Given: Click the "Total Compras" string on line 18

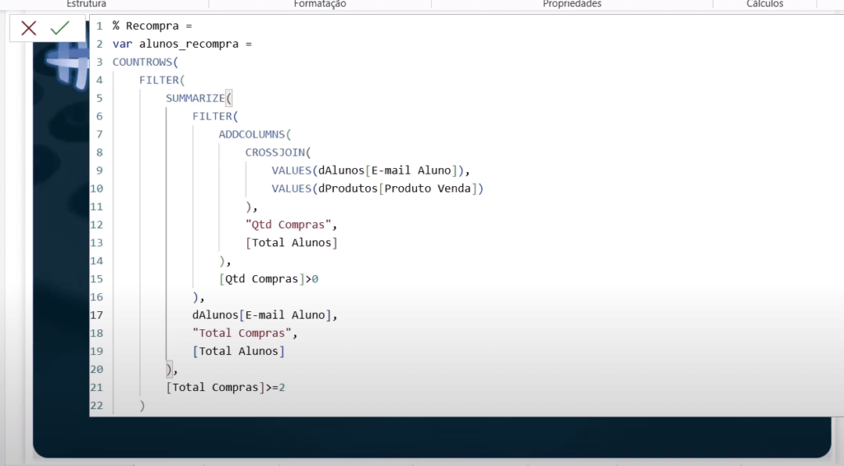Looking at the screenshot, I should coord(241,333).
